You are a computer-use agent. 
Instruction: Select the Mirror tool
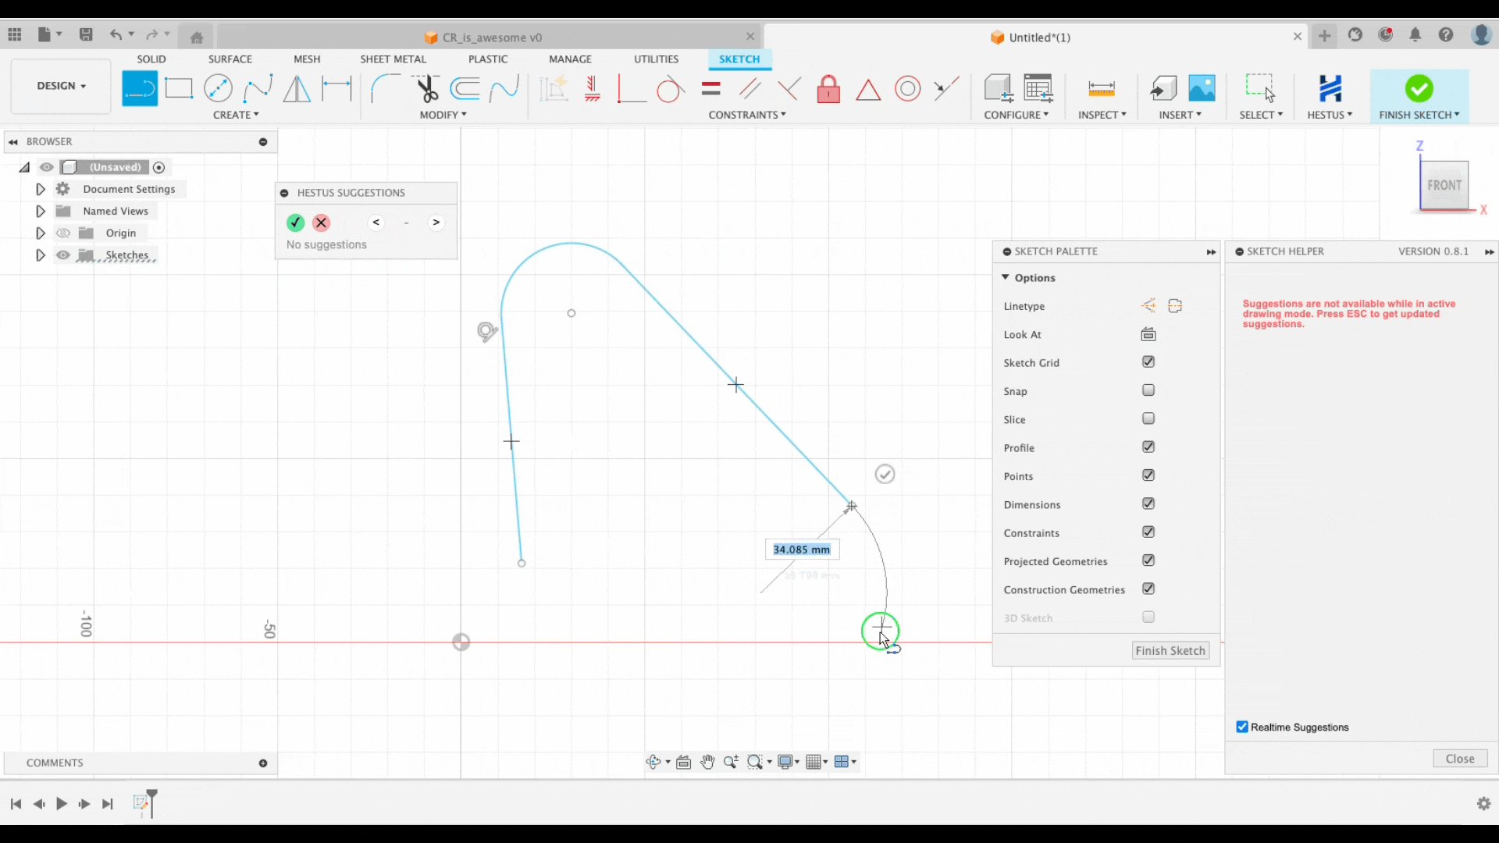297,88
